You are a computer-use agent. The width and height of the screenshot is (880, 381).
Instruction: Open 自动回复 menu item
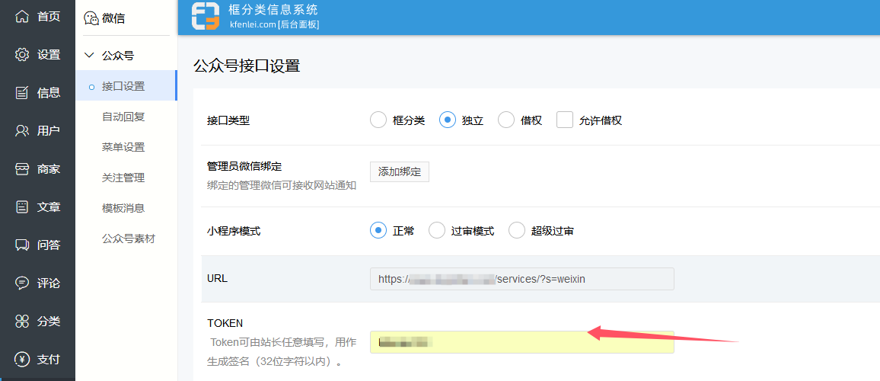click(x=123, y=117)
